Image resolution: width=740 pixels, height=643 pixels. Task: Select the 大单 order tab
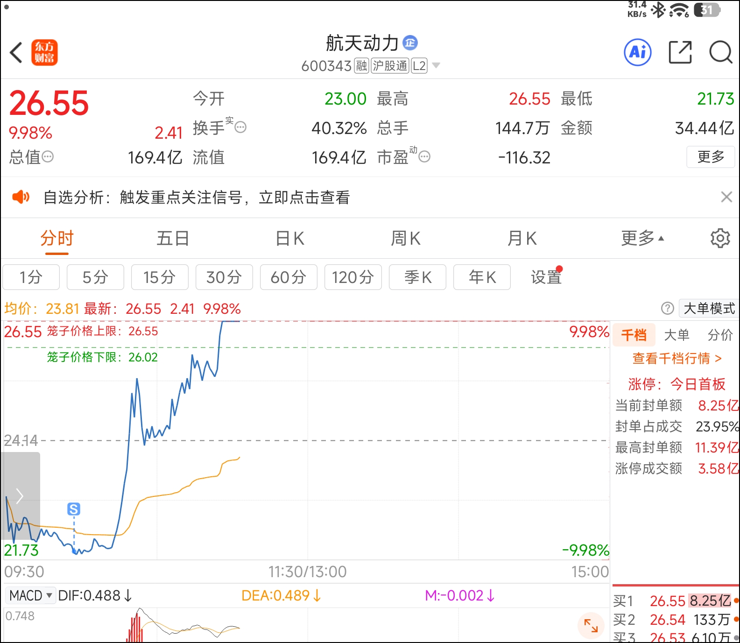tap(677, 335)
